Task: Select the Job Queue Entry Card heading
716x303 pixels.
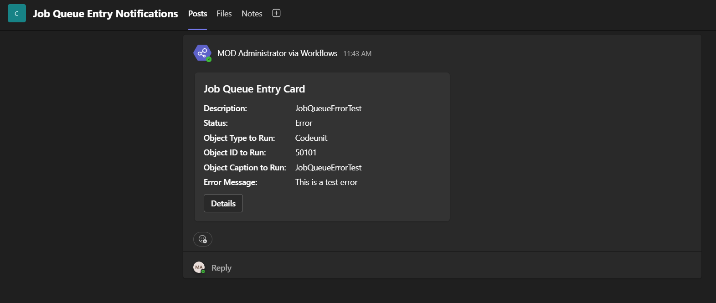Action: pyautogui.click(x=254, y=89)
